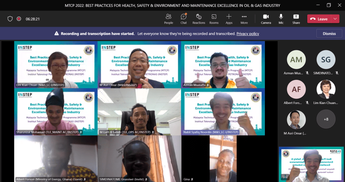Open options on self-view video

click(285, 177)
